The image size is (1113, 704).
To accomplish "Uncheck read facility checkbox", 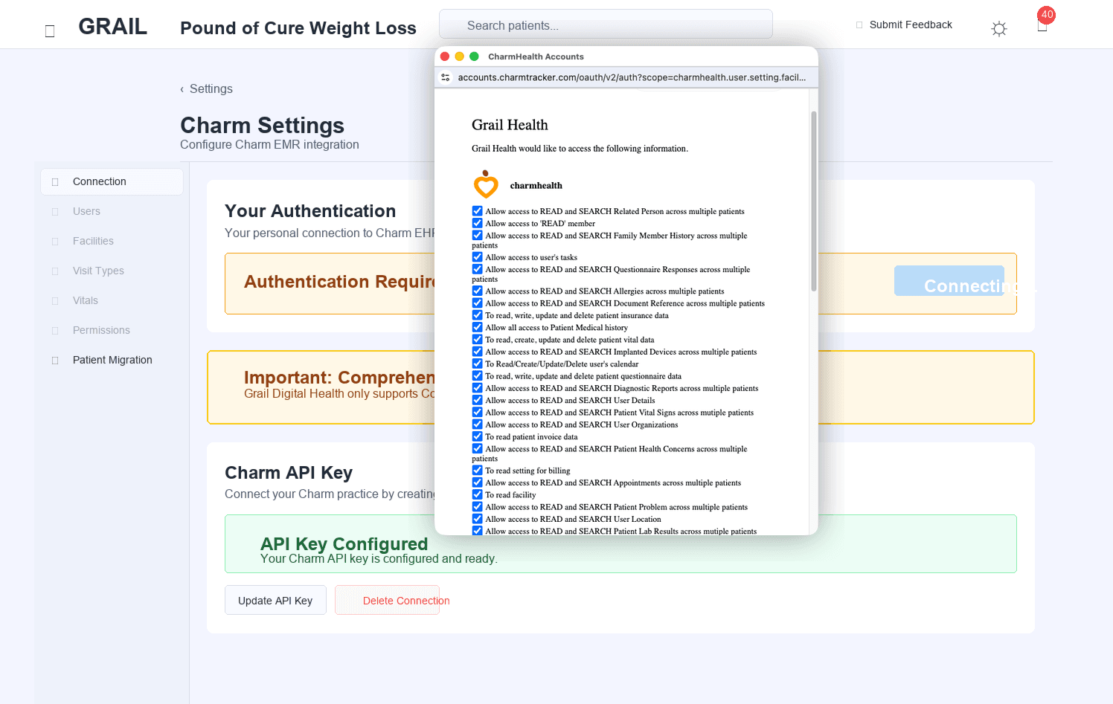I will (x=478, y=494).
